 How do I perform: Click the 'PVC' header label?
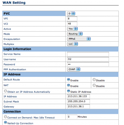click(x=7, y=13)
